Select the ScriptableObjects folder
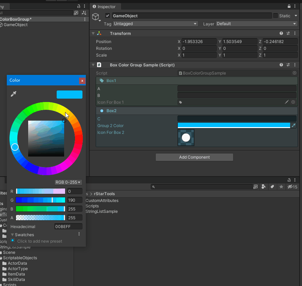 [x=20, y=258]
